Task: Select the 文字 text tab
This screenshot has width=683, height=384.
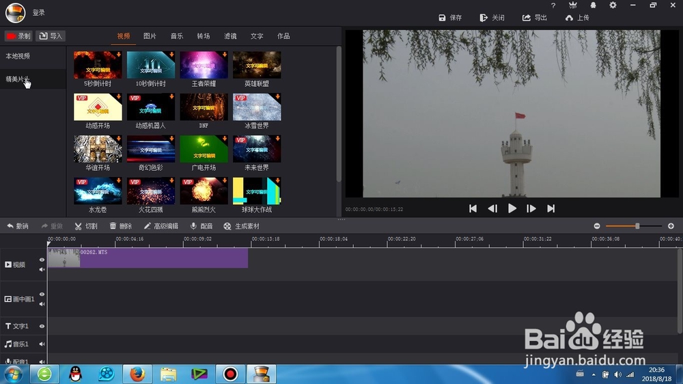Action: (x=257, y=36)
